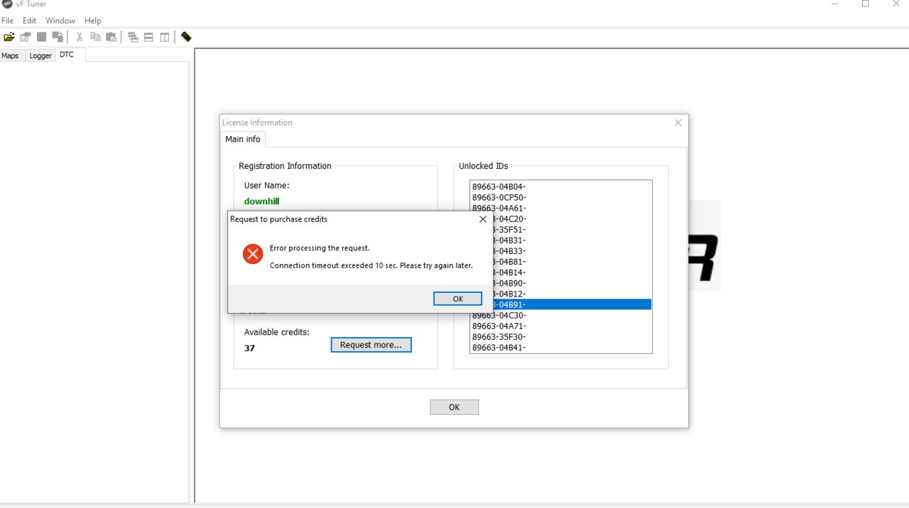The image size is (909, 508).
Task: Dismiss the error with its OK button
Action: tap(458, 299)
